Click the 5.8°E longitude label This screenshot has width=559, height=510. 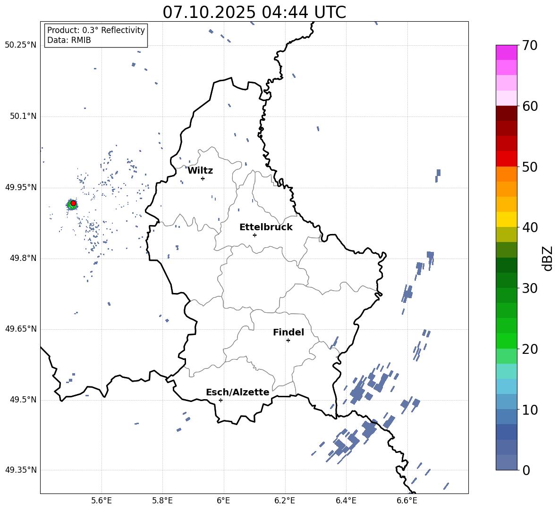[162, 501]
